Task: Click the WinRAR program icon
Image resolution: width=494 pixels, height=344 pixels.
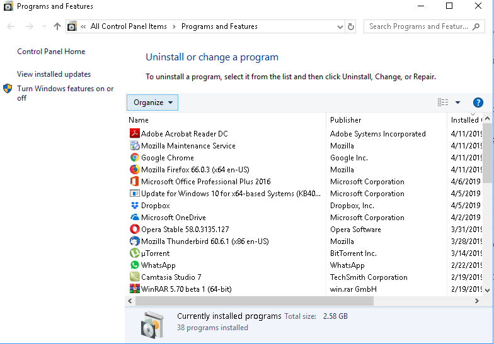Action: [x=135, y=289]
